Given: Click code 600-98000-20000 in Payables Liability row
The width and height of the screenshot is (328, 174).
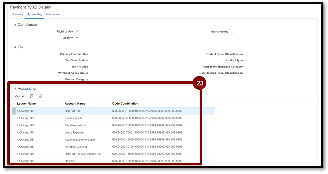Looking at the screenshot, I should click(147, 125).
